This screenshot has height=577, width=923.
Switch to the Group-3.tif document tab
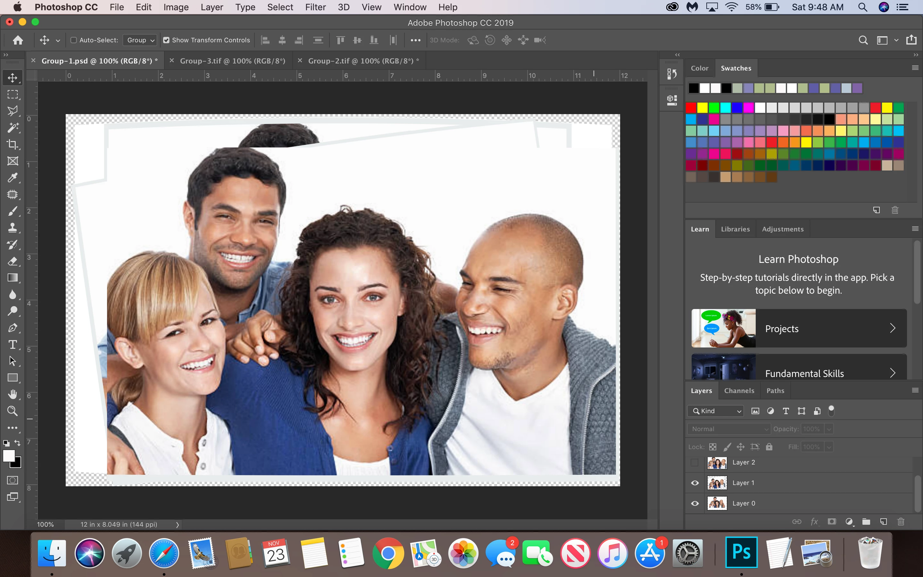tap(232, 61)
